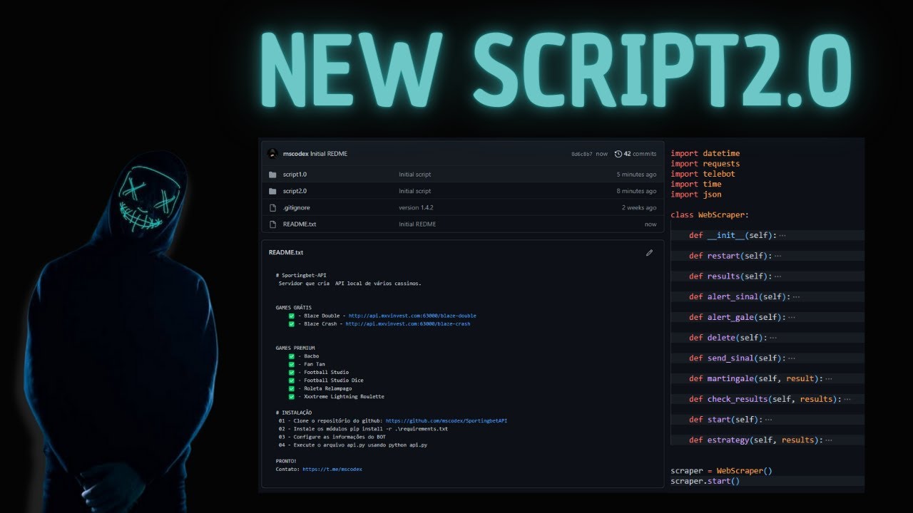Click the 'version 1.4.2' commit message
913x513 pixels.
coord(416,207)
